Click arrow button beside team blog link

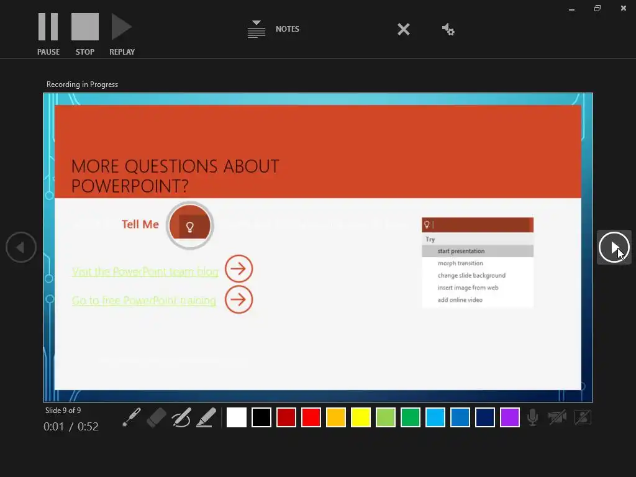(239, 268)
